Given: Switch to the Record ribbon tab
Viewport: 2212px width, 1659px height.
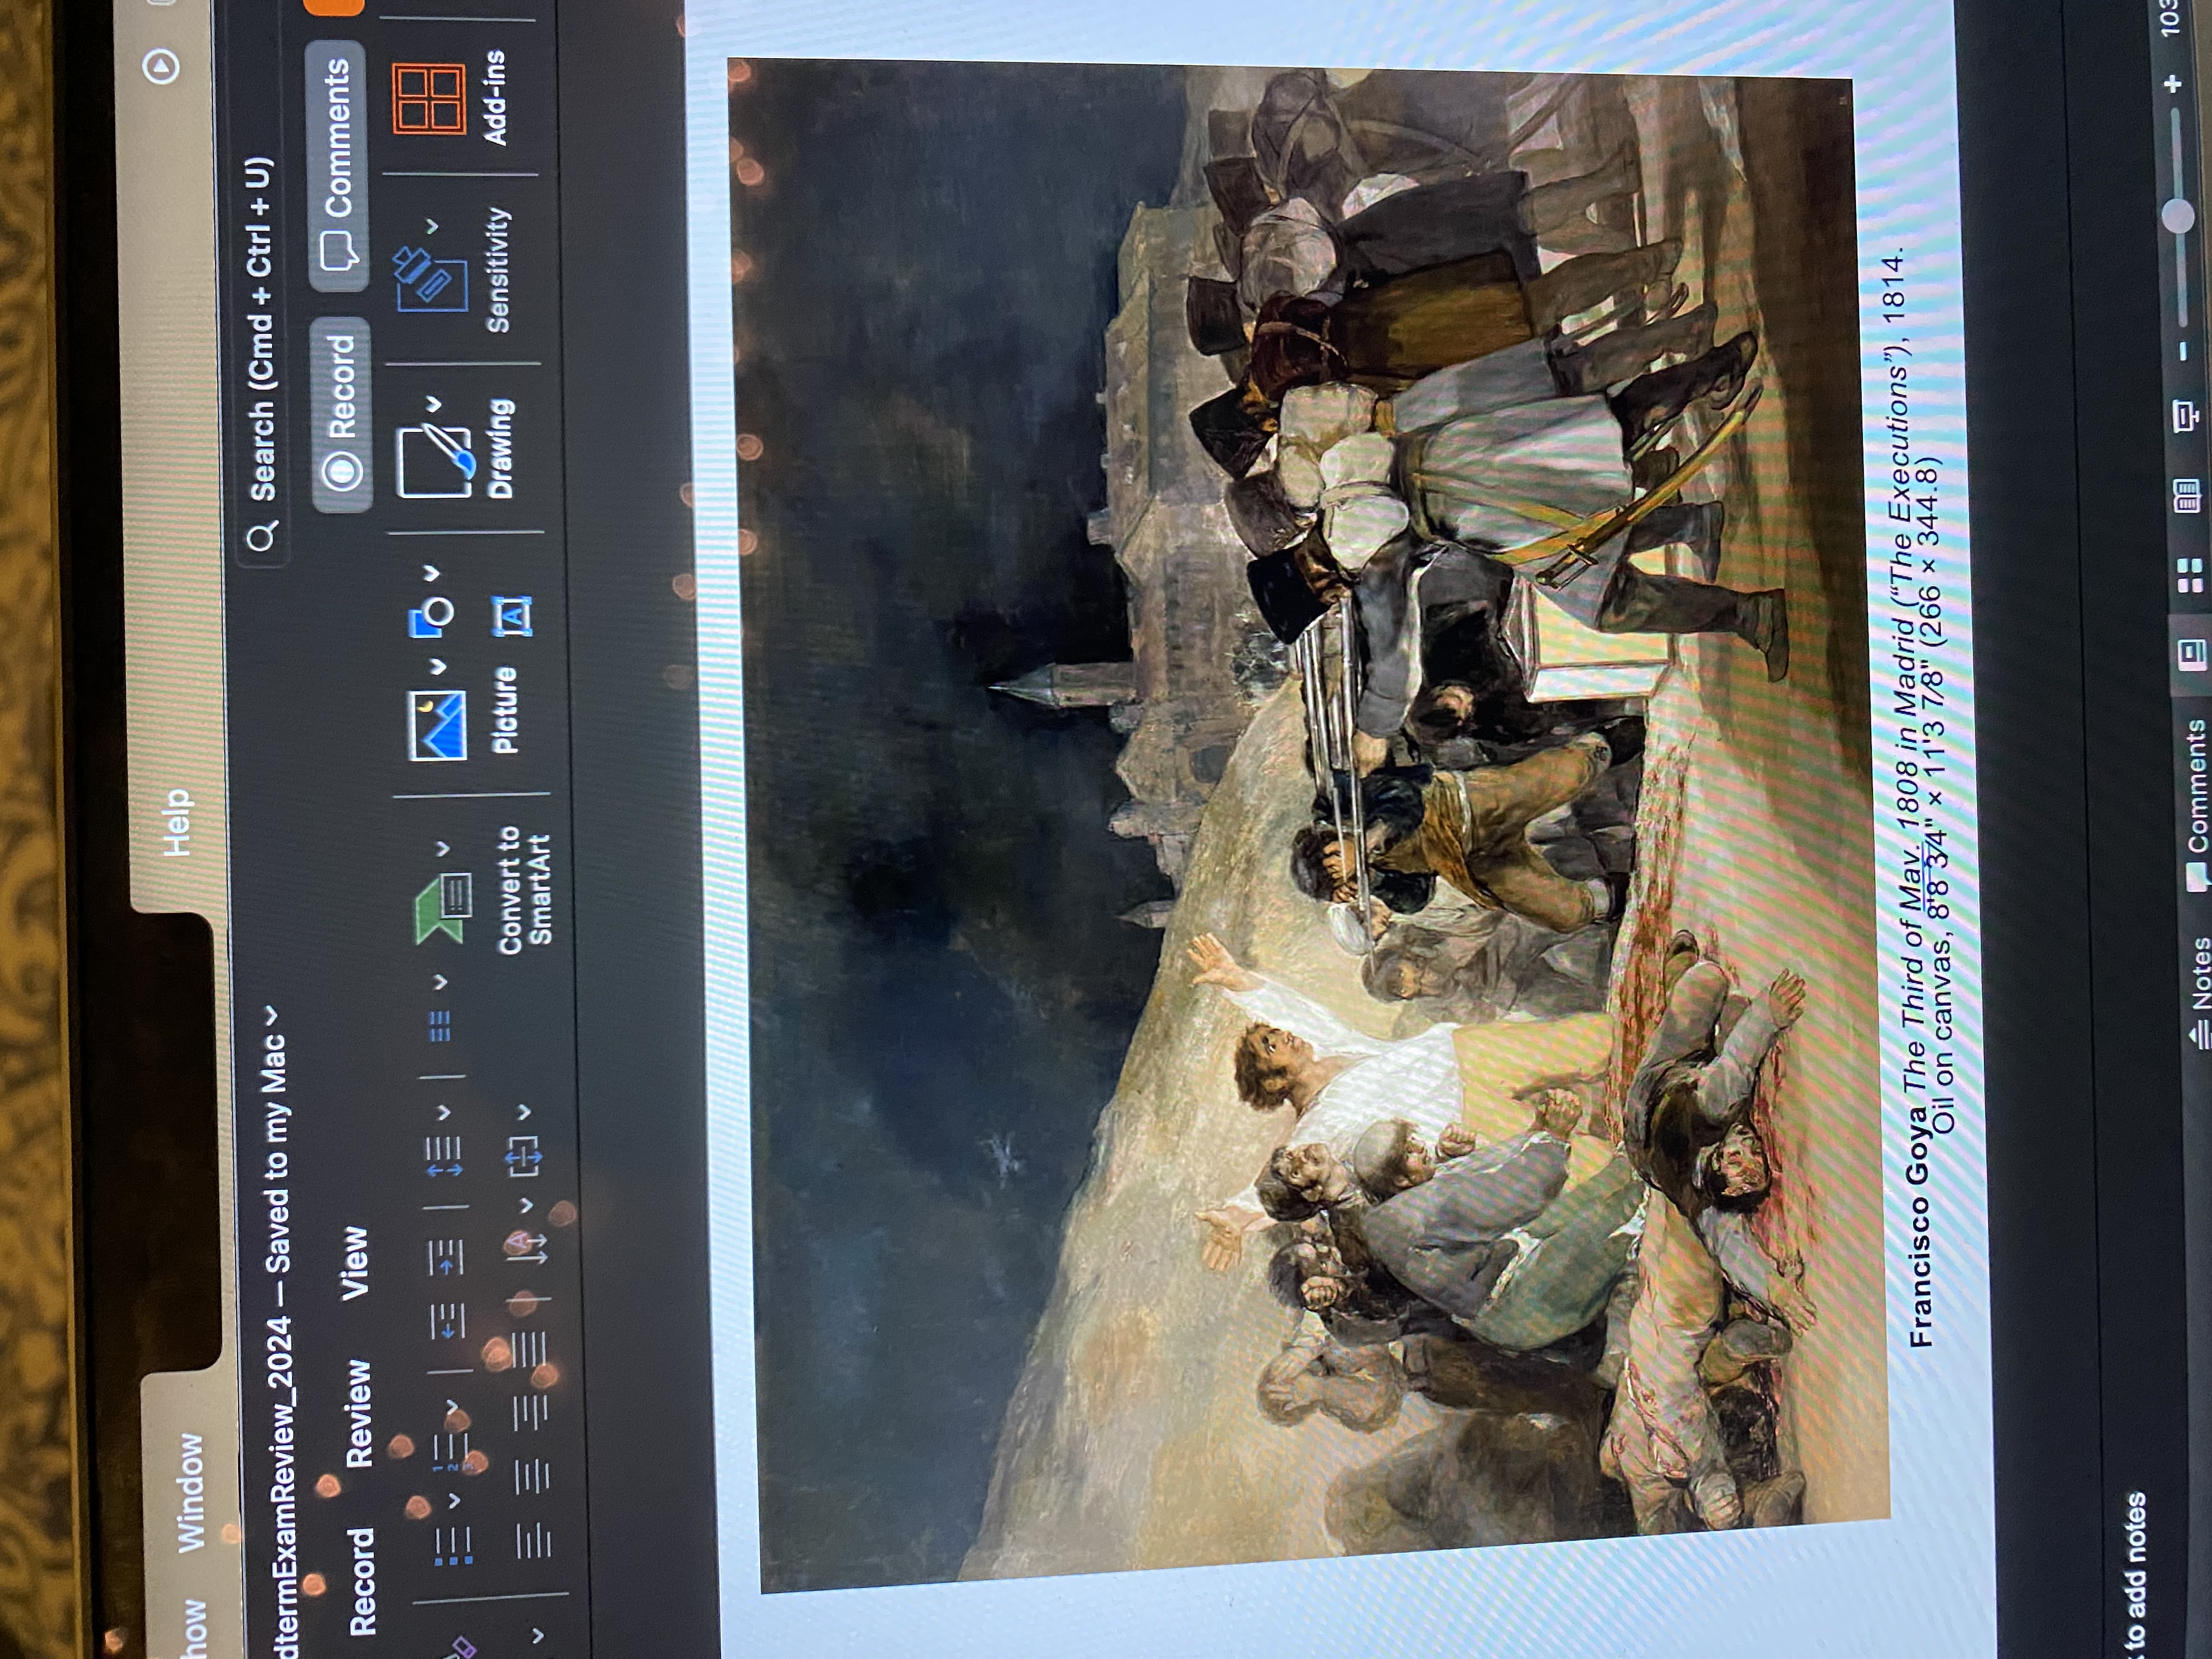Looking at the screenshot, I should point(363,1581).
